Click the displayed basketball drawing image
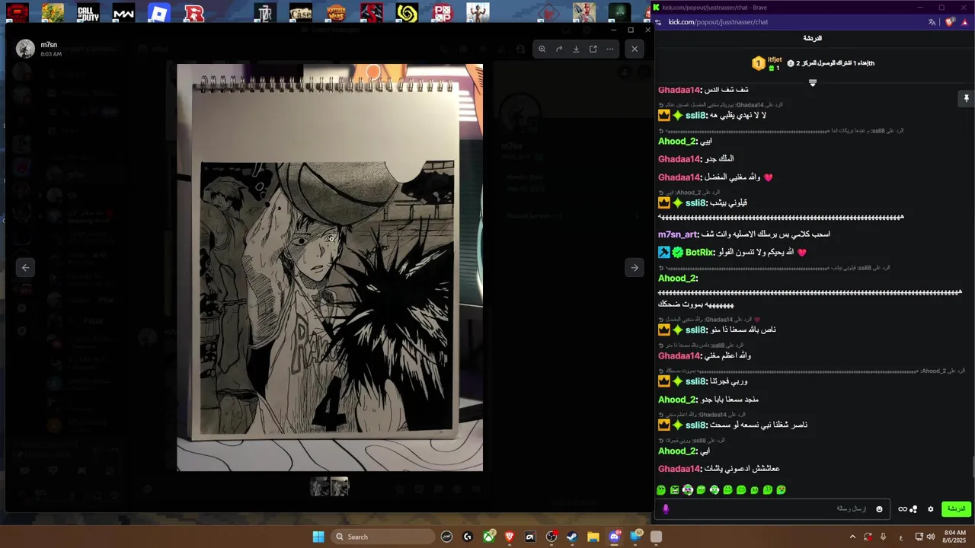Image resolution: width=975 pixels, height=548 pixels. pos(330,267)
